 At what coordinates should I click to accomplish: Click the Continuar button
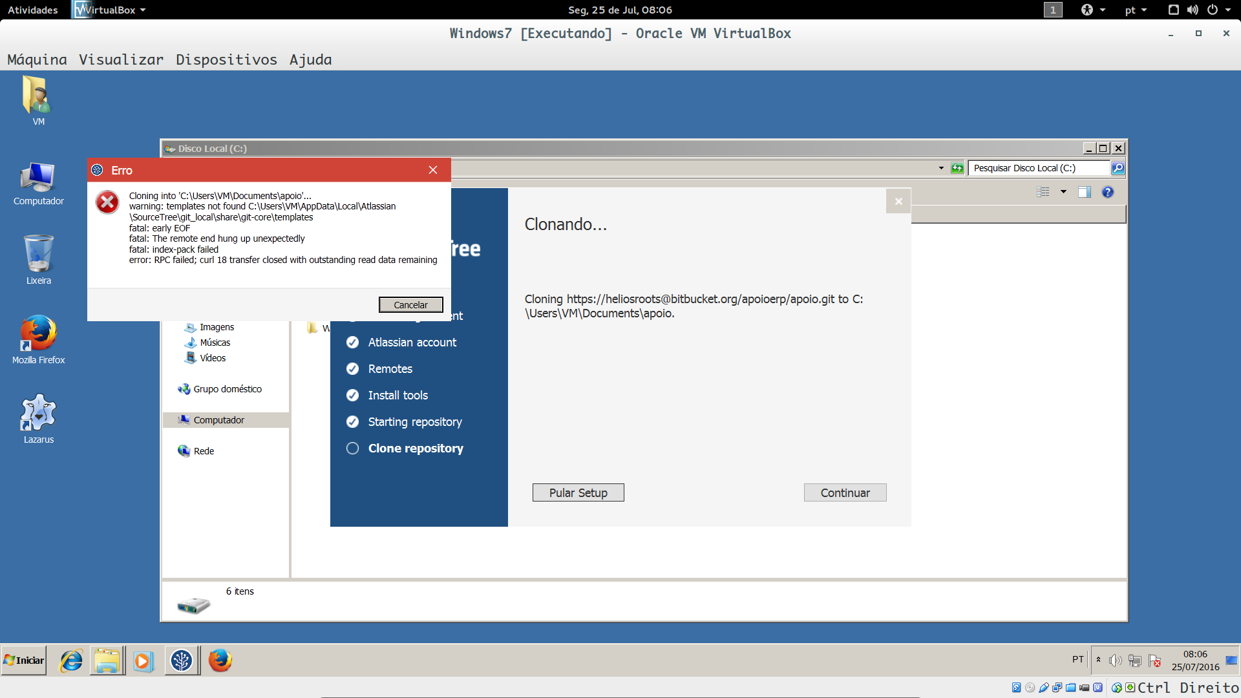click(845, 492)
